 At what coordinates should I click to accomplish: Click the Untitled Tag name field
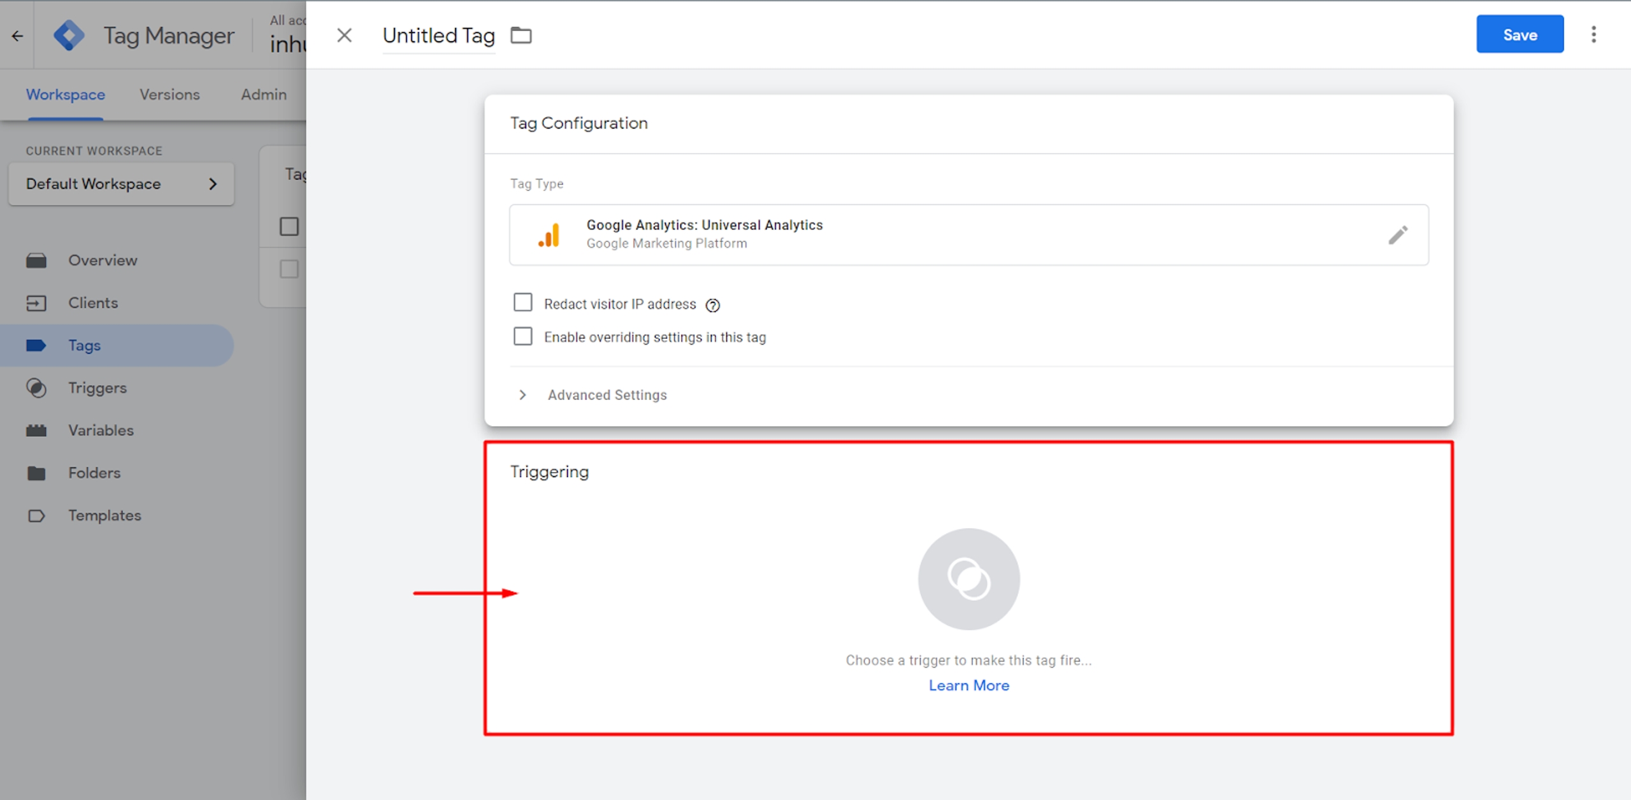pyautogui.click(x=438, y=36)
